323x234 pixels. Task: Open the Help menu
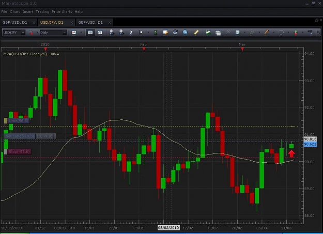79,12
